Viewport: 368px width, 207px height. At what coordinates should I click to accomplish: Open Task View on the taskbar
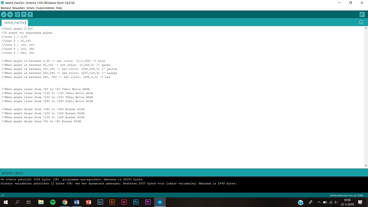click(x=29, y=202)
